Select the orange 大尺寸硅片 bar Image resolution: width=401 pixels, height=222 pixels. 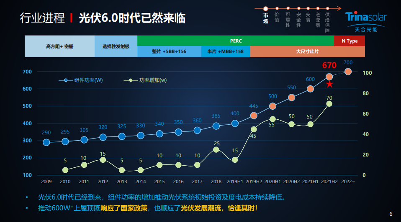click(307, 52)
